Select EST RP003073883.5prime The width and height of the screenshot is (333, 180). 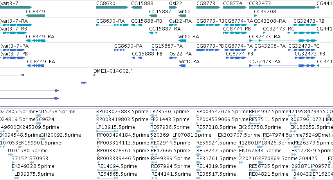(122, 112)
